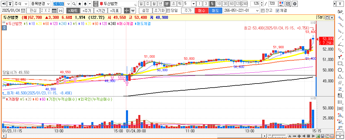The height and width of the screenshot is (140, 345).
Task: Select the 년 yearly period button
Action: click(161, 4)
